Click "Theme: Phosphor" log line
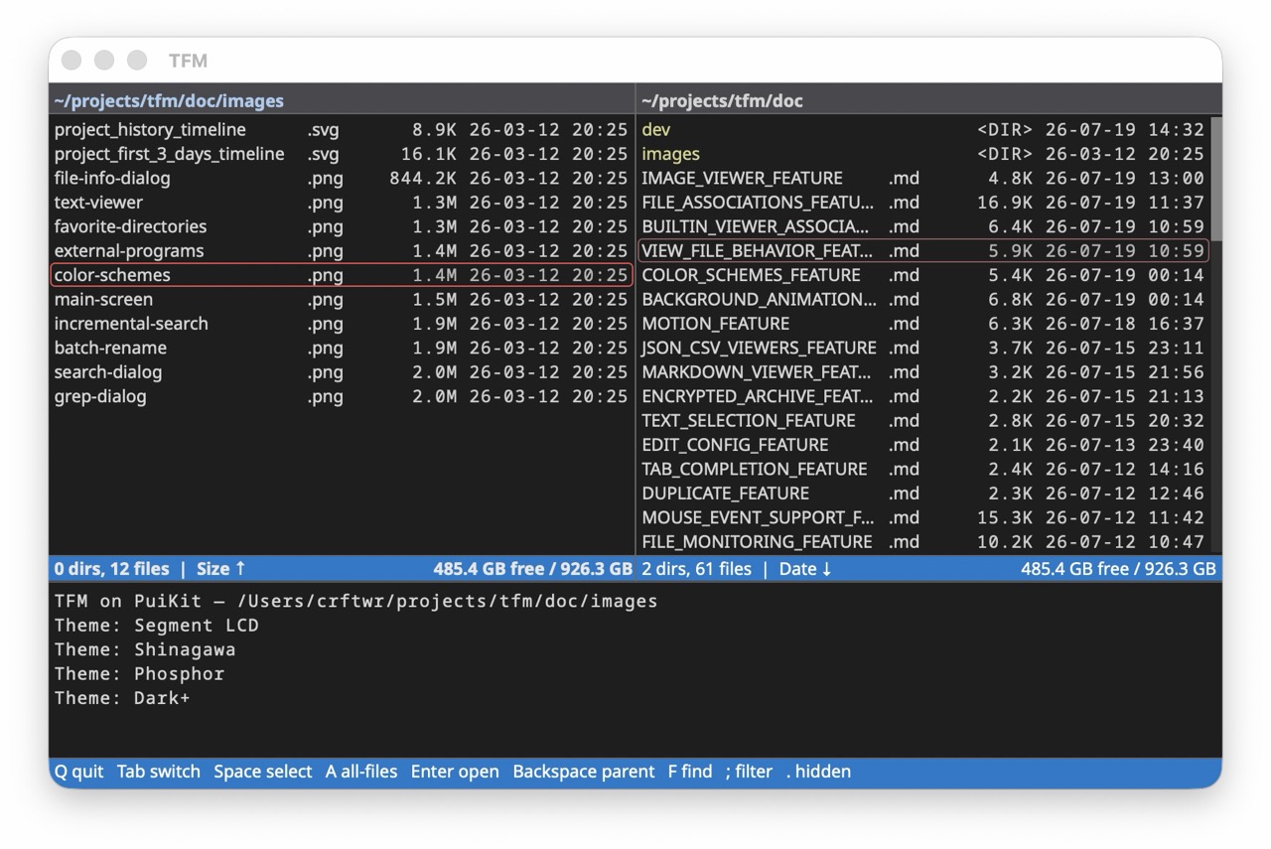Image resolution: width=1271 pixels, height=849 pixels. pos(139,674)
